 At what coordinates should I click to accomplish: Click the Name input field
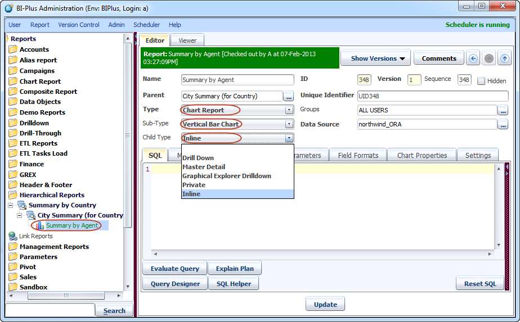coord(237,80)
